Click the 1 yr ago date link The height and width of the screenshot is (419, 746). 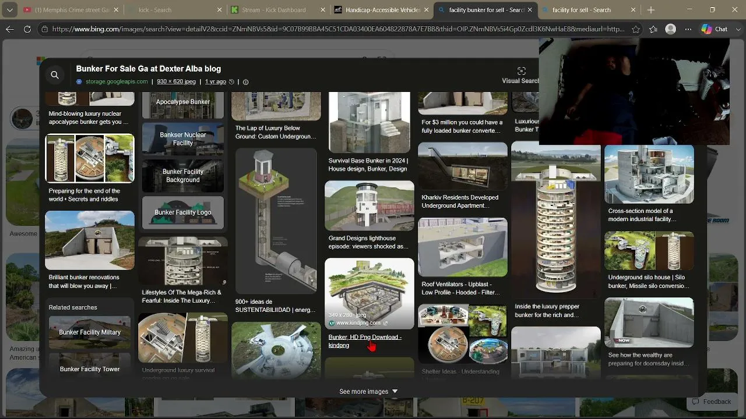pyautogui.click(x=216, y=81)
